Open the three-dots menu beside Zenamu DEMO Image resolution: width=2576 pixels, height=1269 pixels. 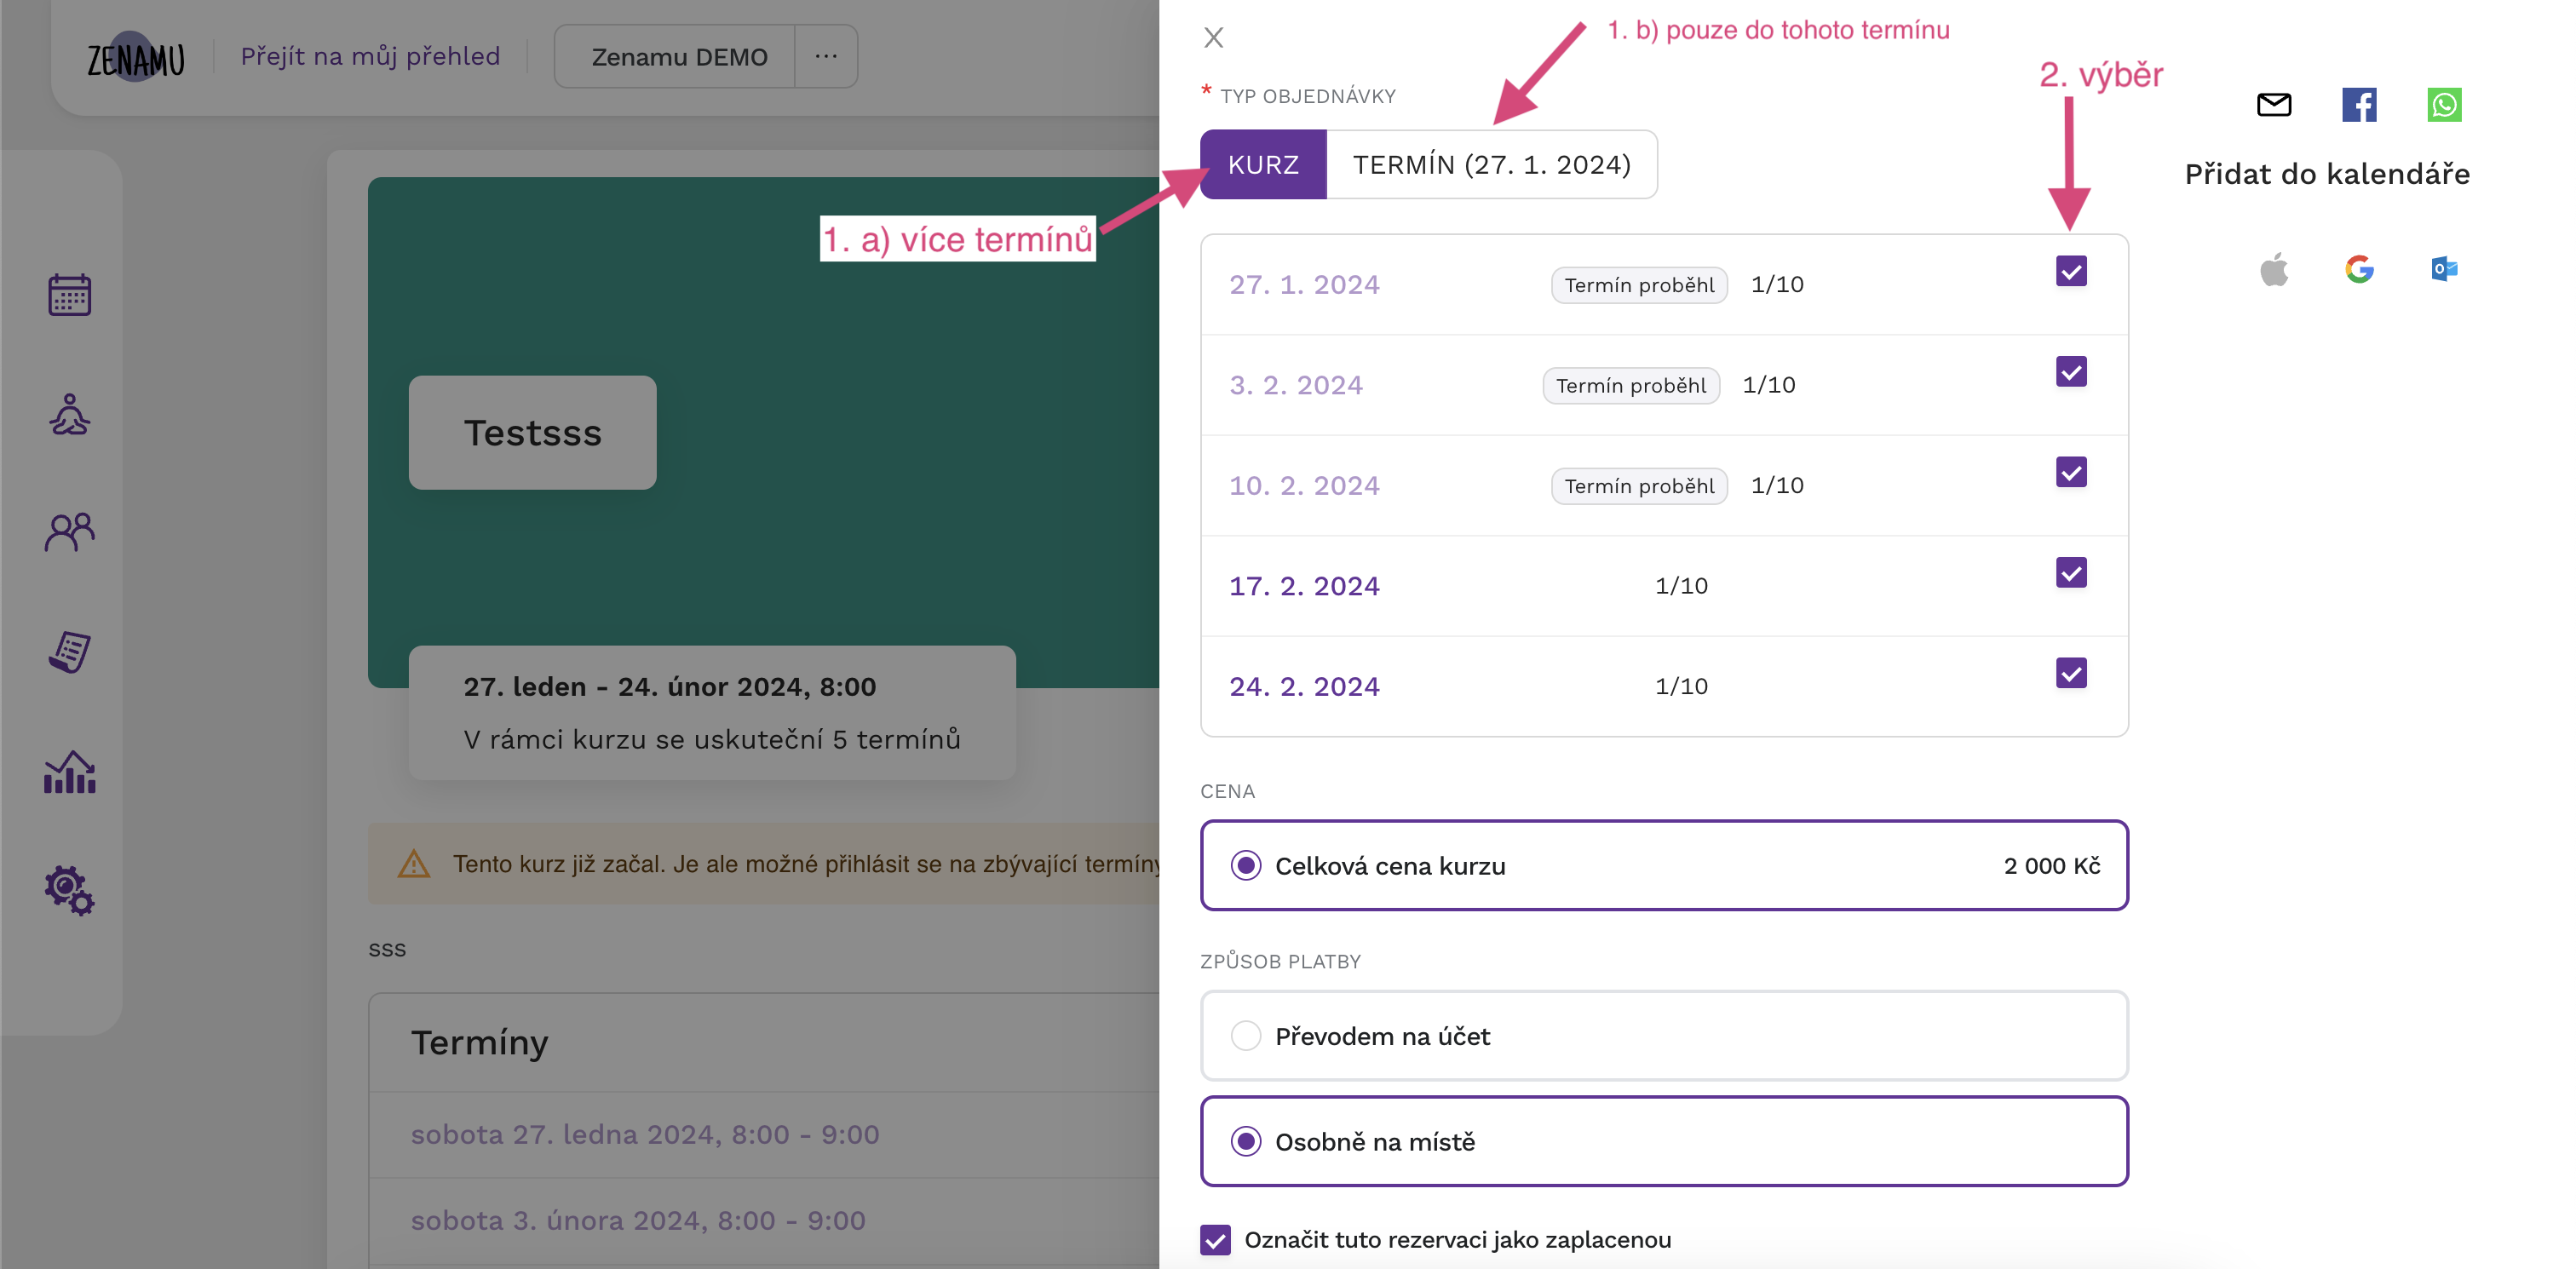point(826,56)
